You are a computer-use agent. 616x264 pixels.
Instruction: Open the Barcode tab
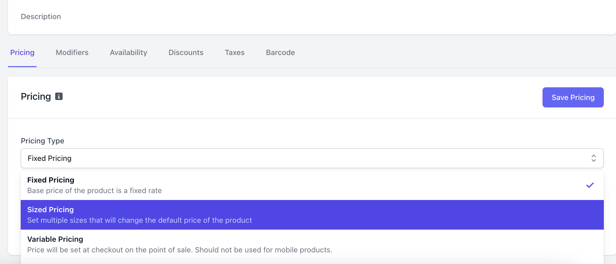[280, 53]
